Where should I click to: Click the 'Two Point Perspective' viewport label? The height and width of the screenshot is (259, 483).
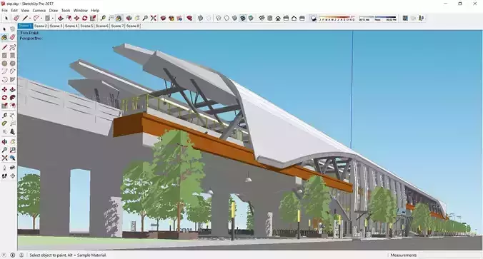pyautogui.click(x=30, y=36)
